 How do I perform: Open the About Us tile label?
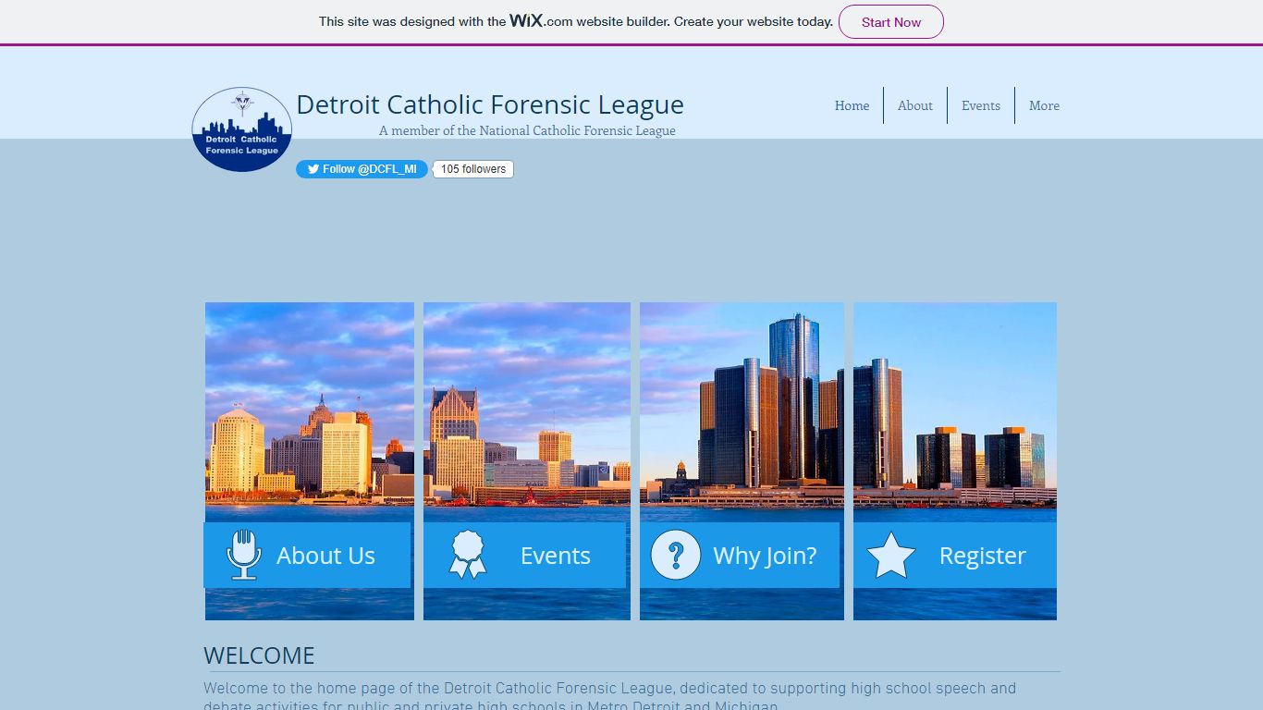[325, 556]
